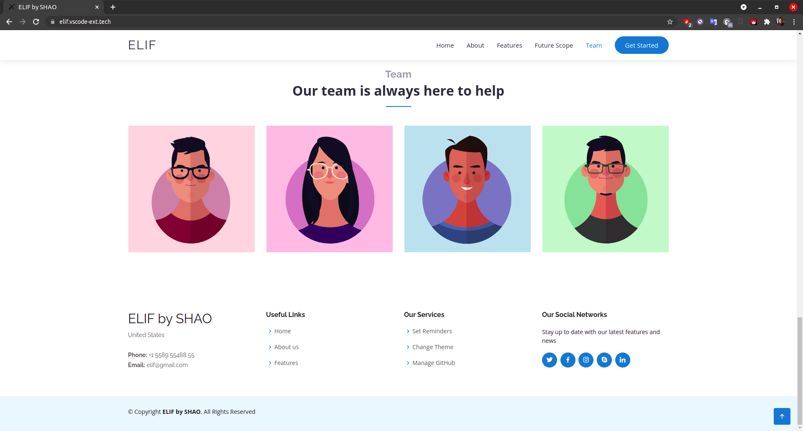Open the Features footer link
This screenshot has height=431, width=803.
286,363
